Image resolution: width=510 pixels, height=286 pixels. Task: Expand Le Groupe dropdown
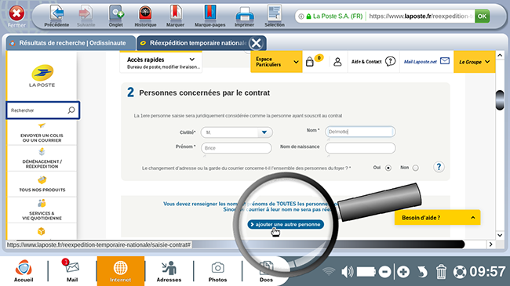pyautogui.click(x=474, y=61)
